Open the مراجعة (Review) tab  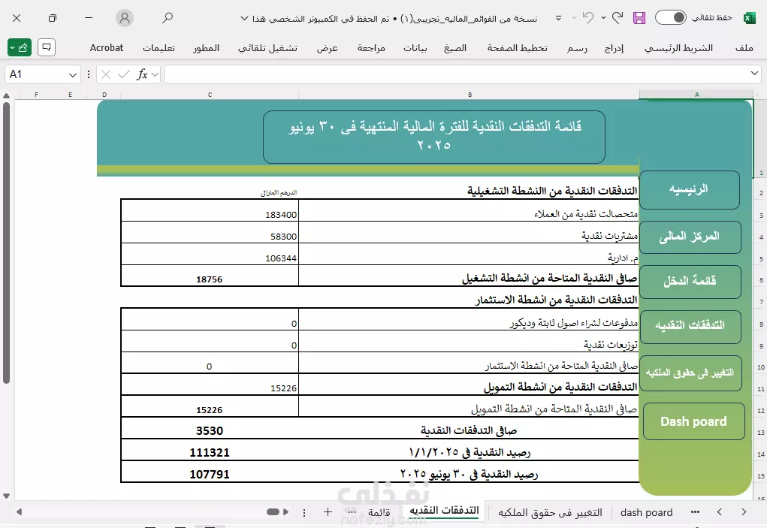pos(371,48)
